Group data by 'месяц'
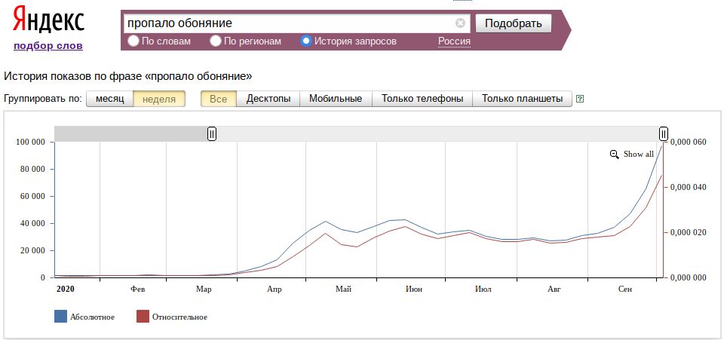 110,99
